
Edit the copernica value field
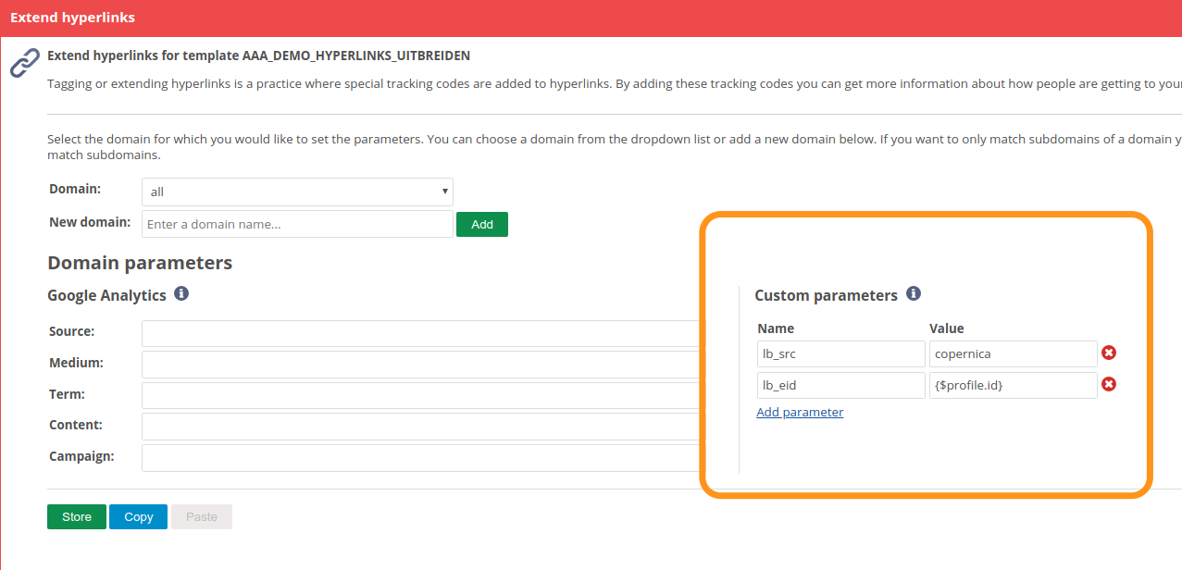[1013, 353]
